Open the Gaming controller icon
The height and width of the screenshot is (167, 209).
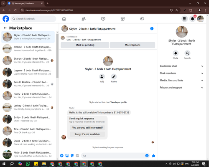tap(142, 19)
